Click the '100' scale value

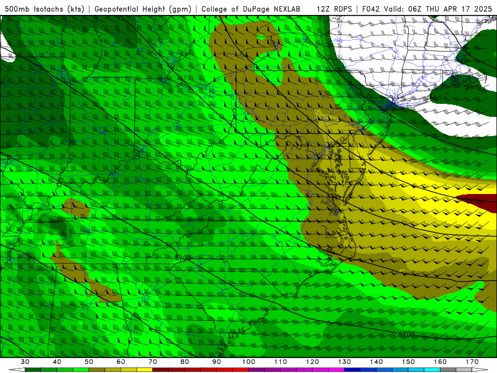tap(248, 362)
